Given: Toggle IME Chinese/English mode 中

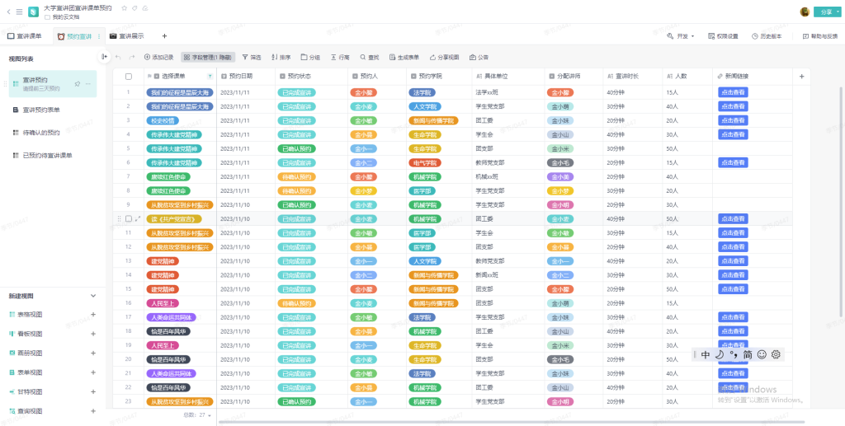Looking at the screenshot, I should coord(706,354).
